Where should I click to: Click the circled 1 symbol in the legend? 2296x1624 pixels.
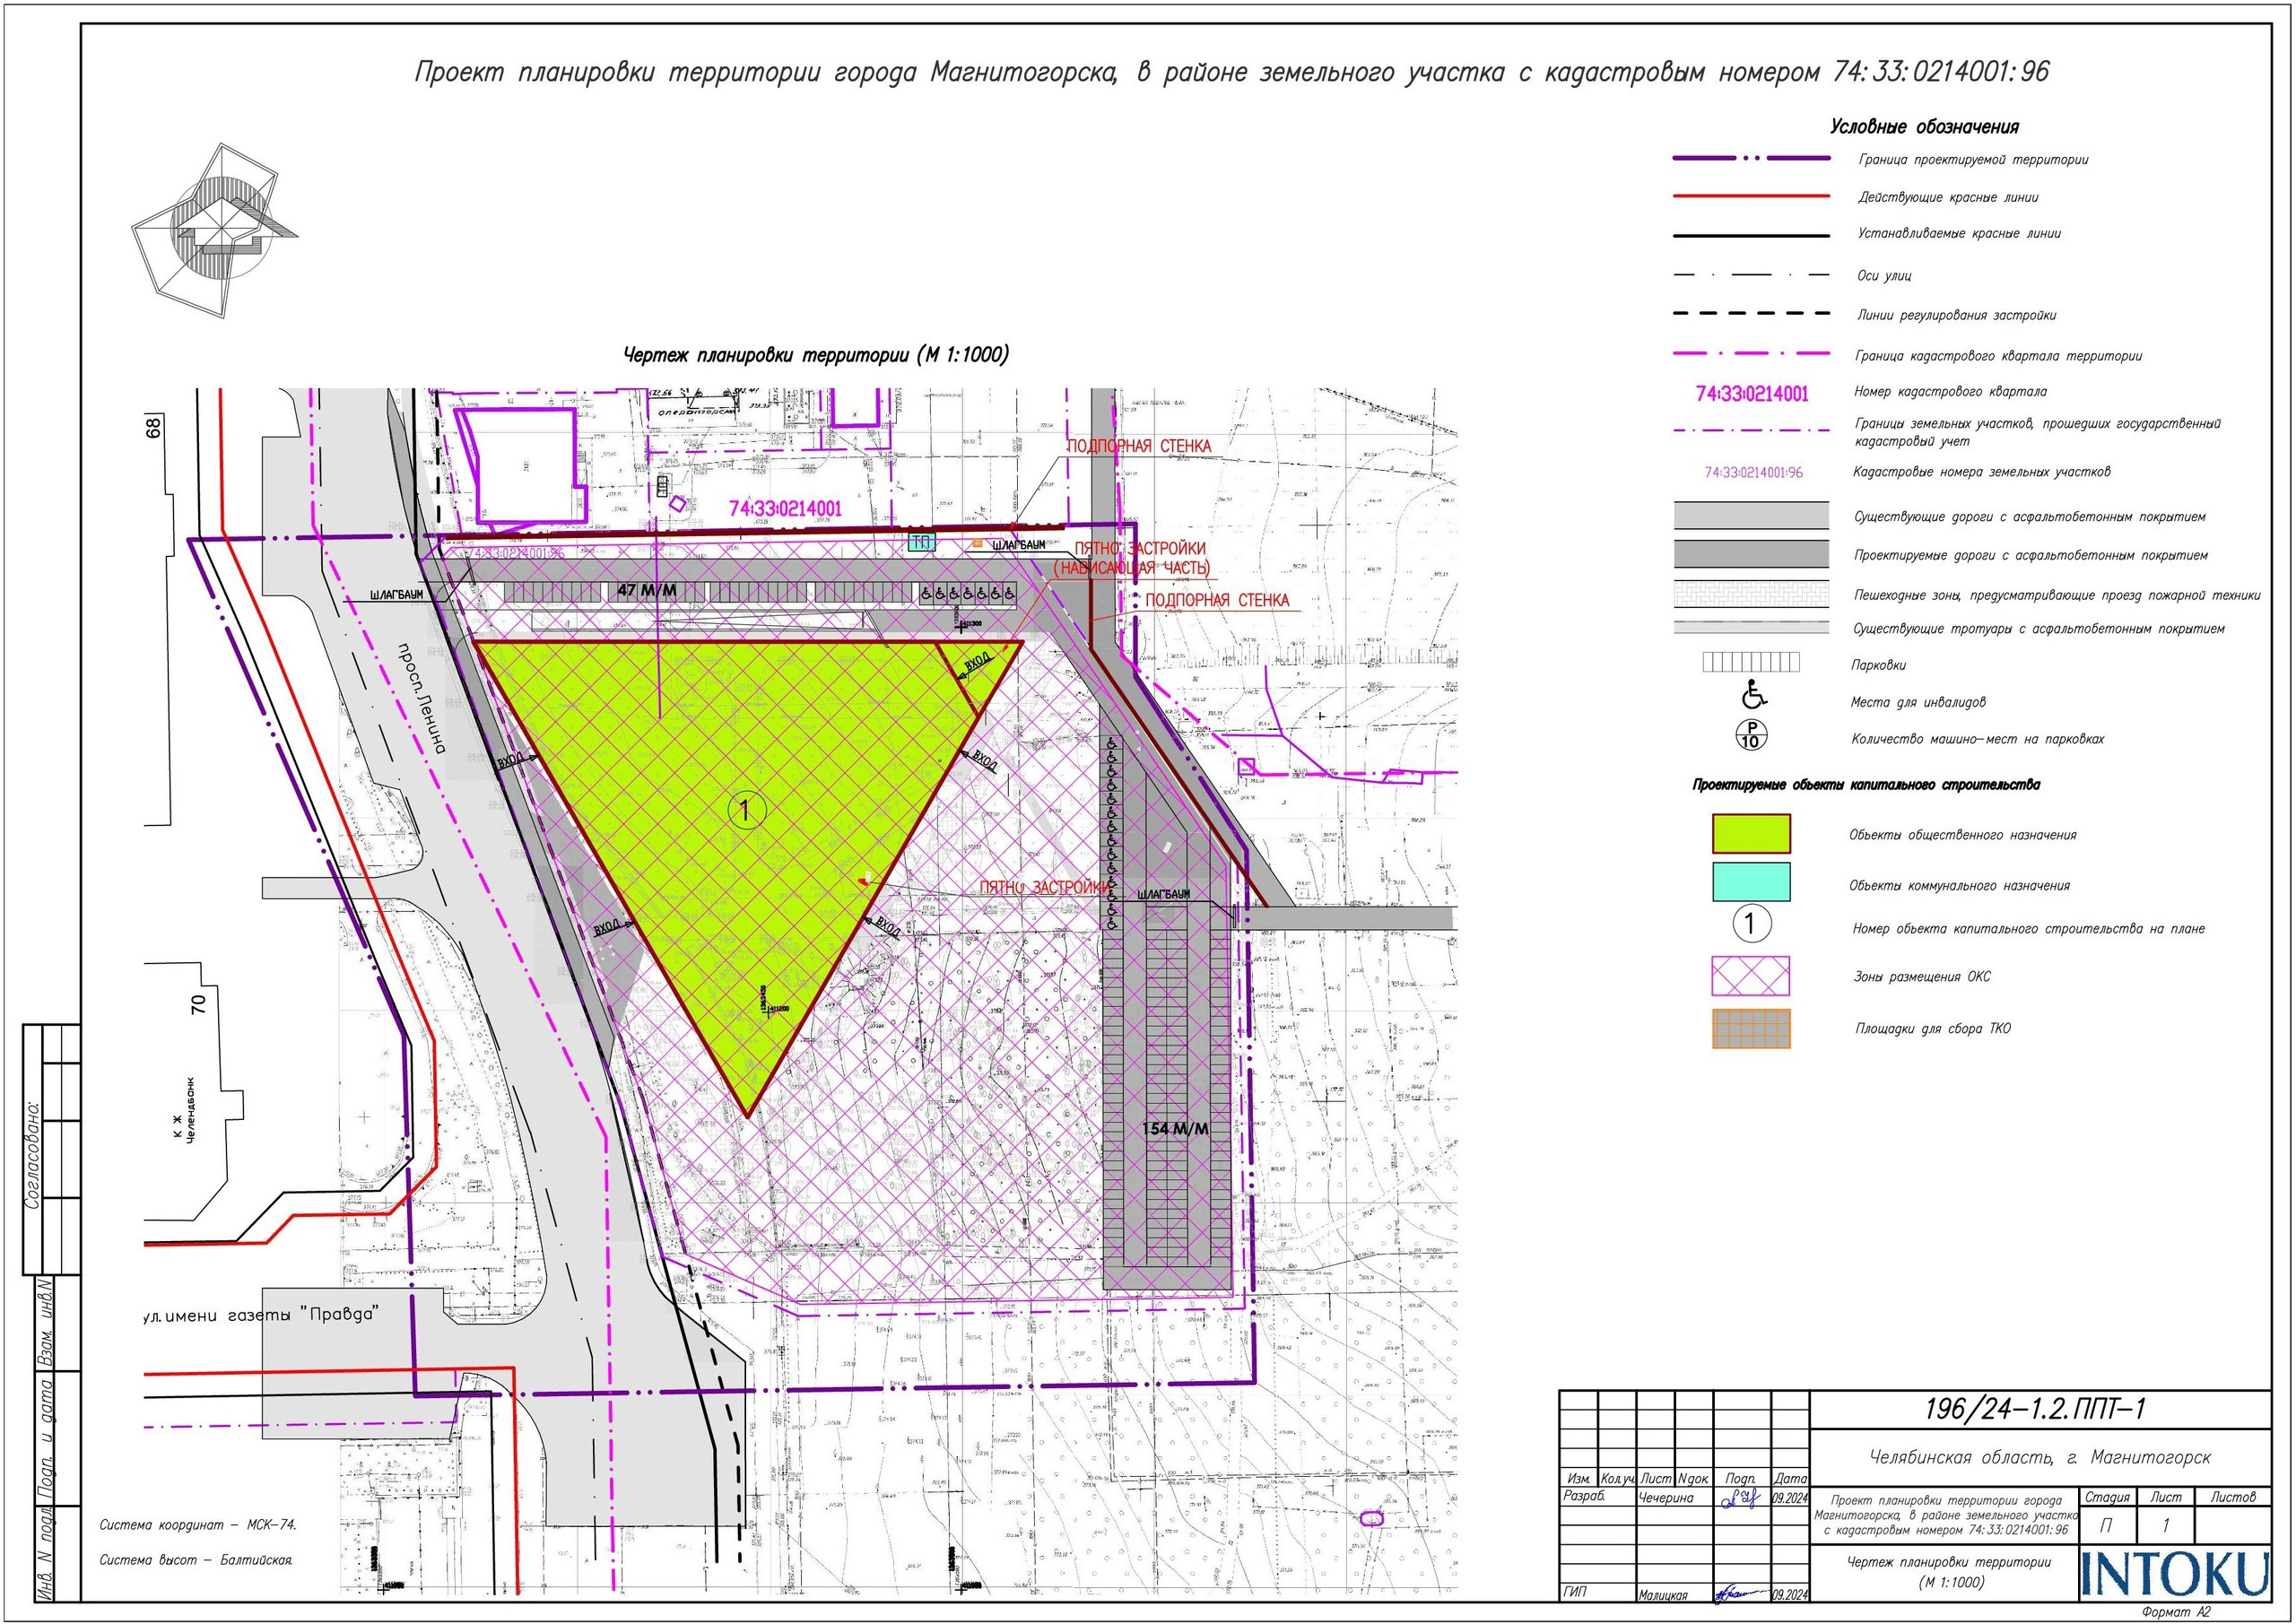click(x=1750, y=923)
